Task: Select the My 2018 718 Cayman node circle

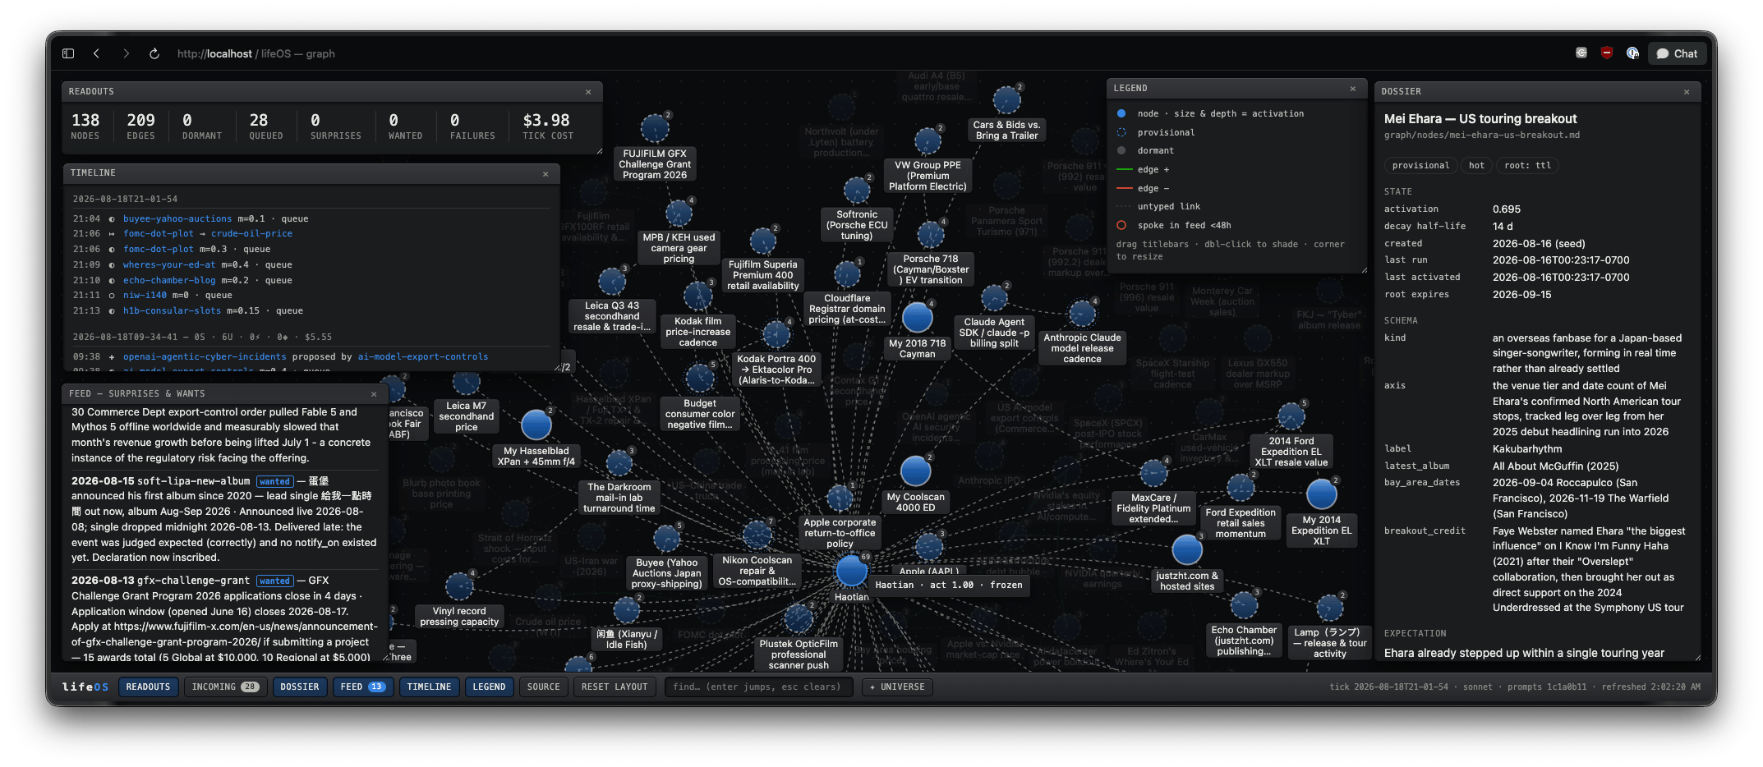Action: pyautogui.click(x=917, y=318)
